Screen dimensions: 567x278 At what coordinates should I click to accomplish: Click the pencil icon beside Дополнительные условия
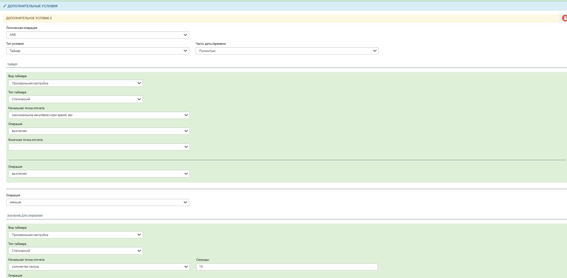click(5, 6)
